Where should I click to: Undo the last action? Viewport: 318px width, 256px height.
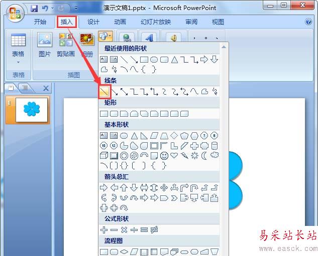tap(45, 9)
